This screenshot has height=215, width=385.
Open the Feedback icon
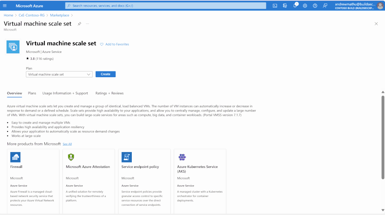(325, 6)
